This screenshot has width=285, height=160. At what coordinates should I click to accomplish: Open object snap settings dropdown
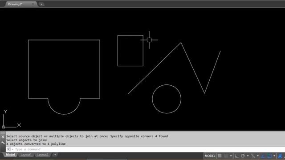(x=274, y=156)
